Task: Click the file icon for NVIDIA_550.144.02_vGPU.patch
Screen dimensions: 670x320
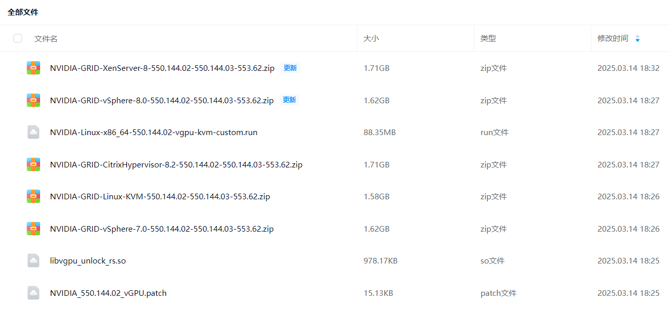Action: click(33, 293)
